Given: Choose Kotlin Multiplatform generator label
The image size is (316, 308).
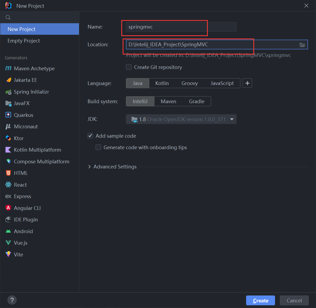Looking at the screenshot, I should click(37, 150).
